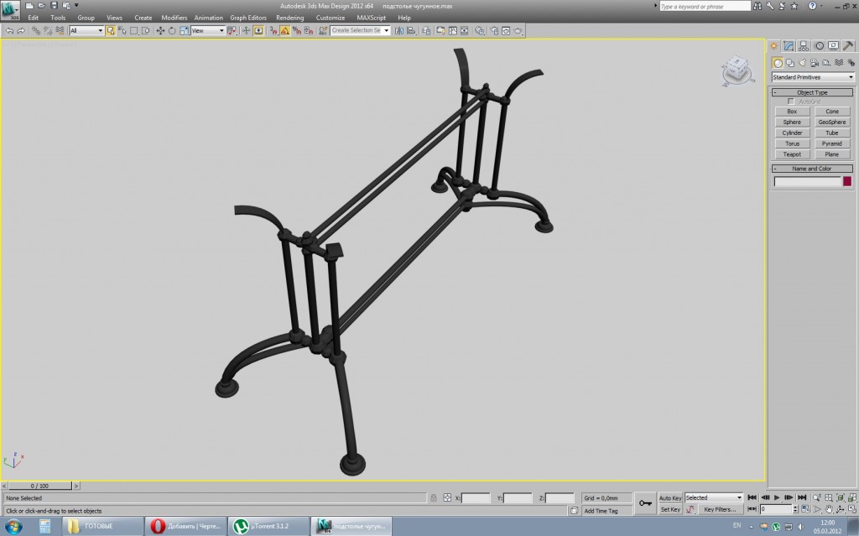This screenshot has height=536, width=859.
Task: Open the Standard Primitives dropdown
Action: click(812, 77)
